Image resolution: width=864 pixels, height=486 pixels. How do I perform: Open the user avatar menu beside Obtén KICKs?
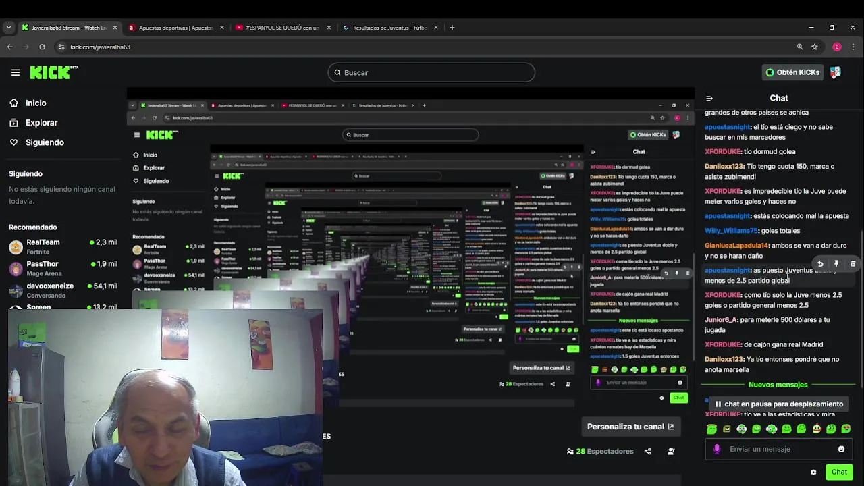836,72
